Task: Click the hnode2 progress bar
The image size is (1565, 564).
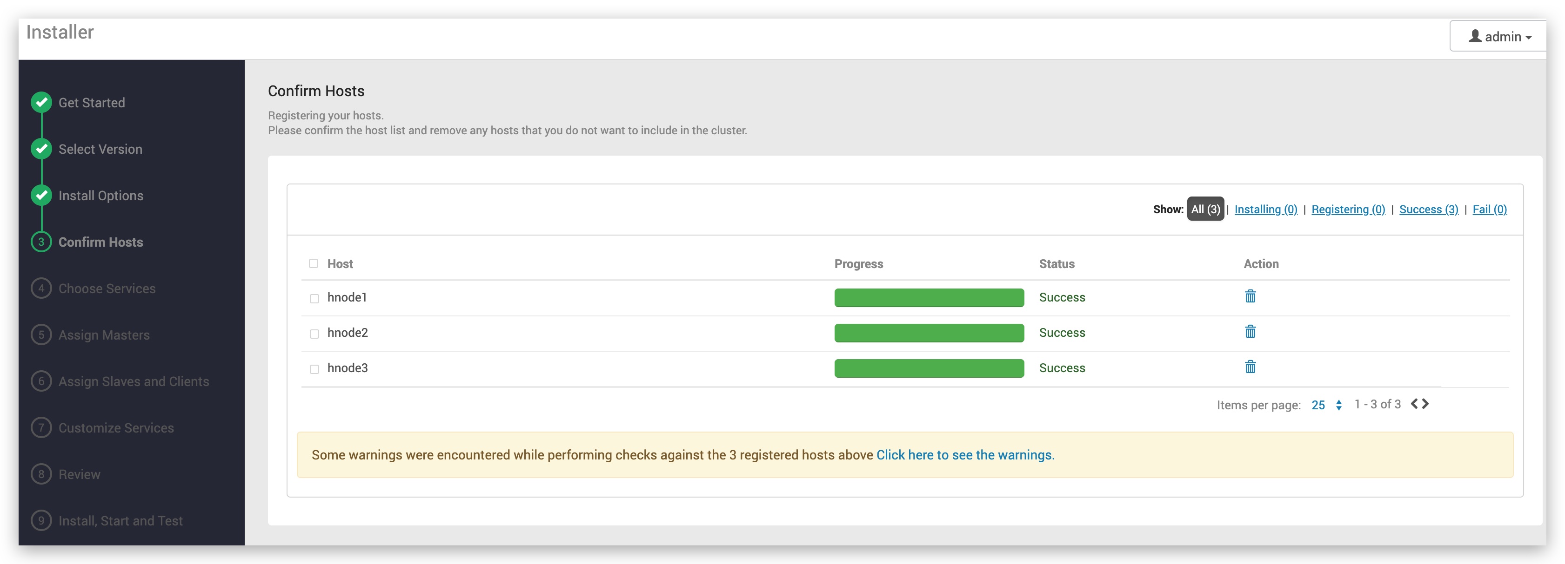Action: [x=929, y=333]
